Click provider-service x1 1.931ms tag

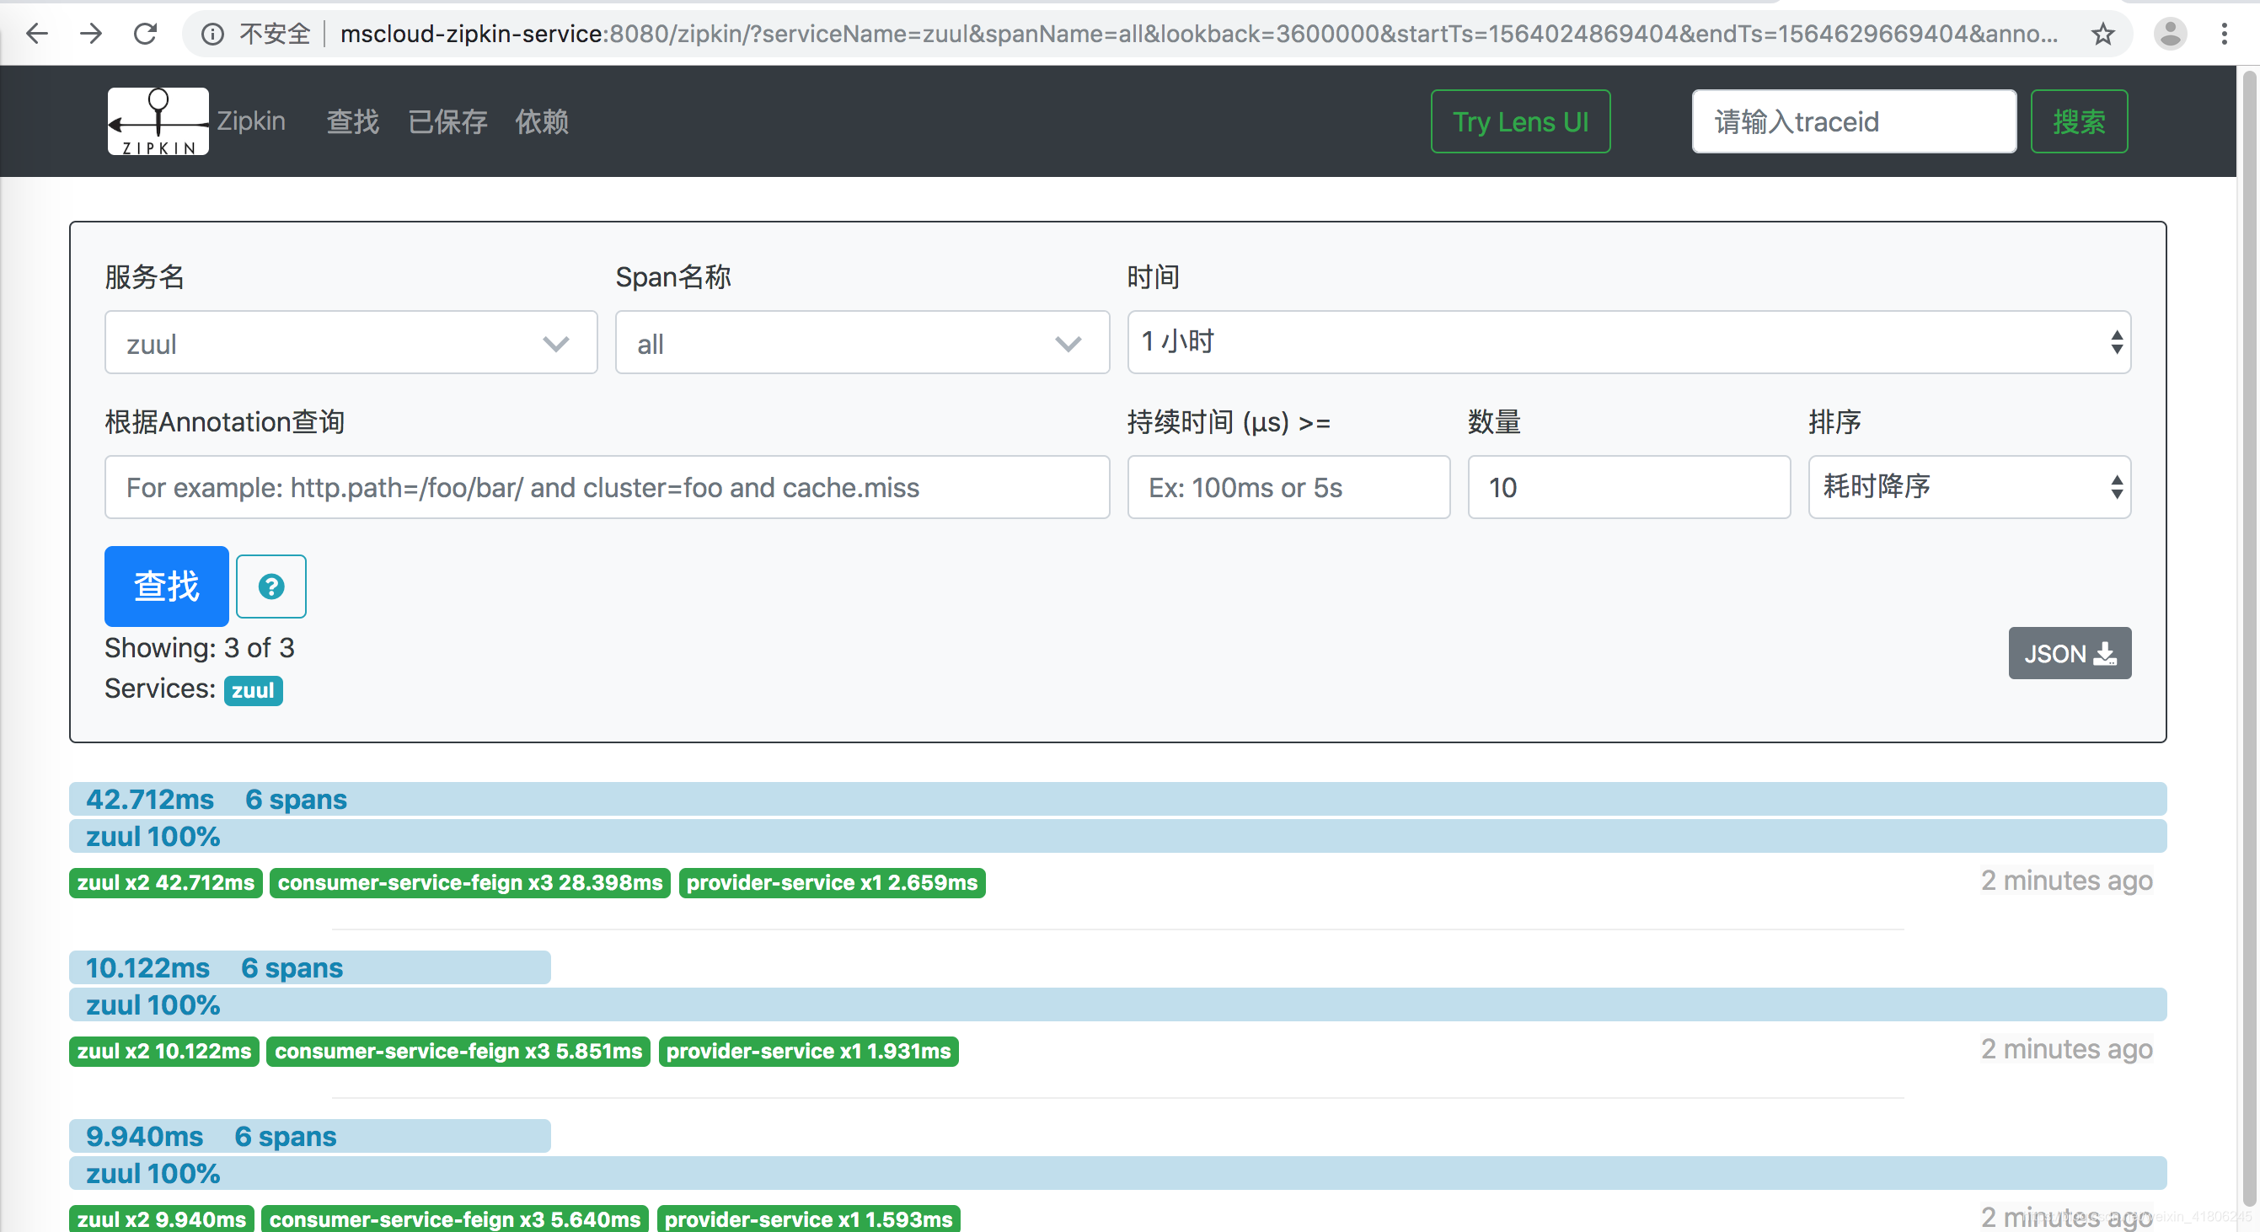[808, 1051]
